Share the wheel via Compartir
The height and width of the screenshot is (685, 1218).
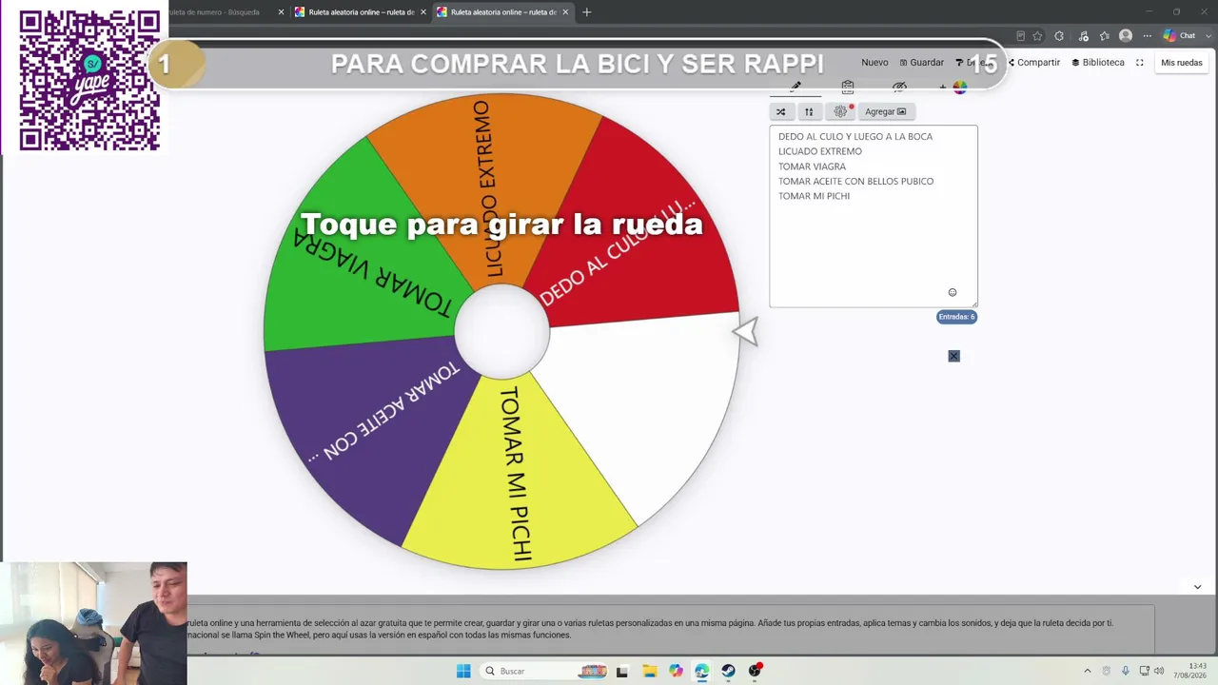tap(1034, 63)
